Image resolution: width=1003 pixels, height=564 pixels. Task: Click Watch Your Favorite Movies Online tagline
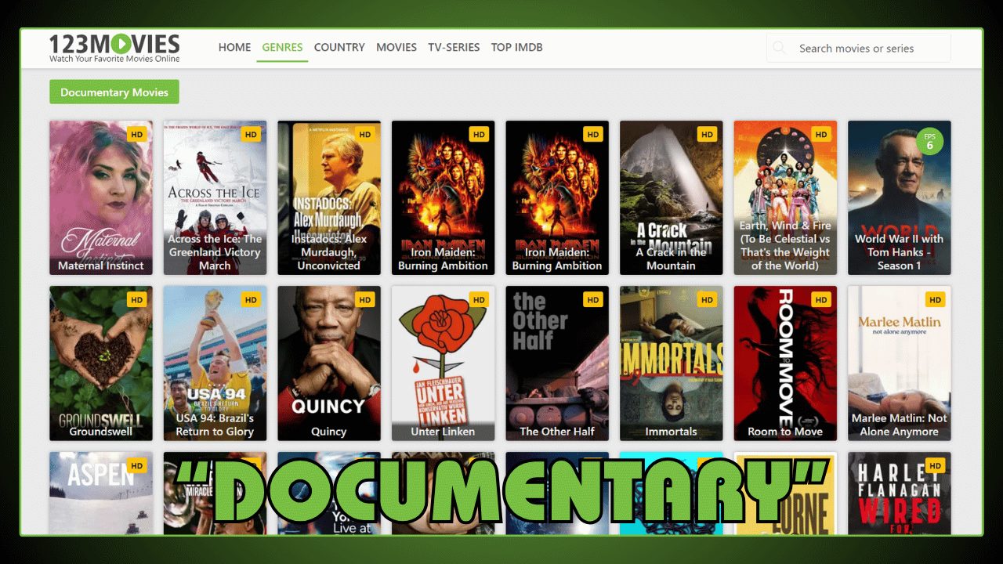[x=114, y=59]
